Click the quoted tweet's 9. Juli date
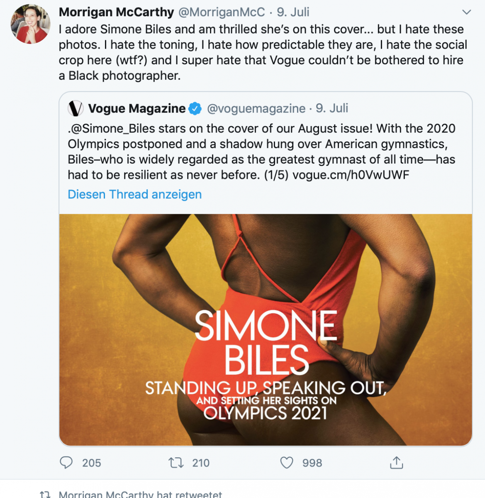The image size is (485, 498). (332, 108)
